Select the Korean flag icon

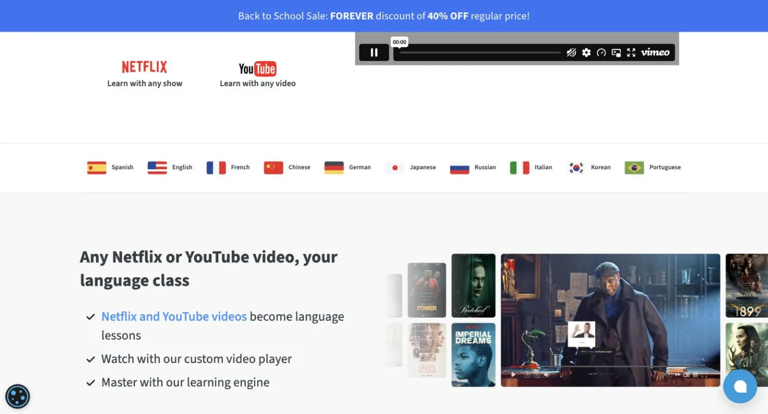[x=576, y=168]
